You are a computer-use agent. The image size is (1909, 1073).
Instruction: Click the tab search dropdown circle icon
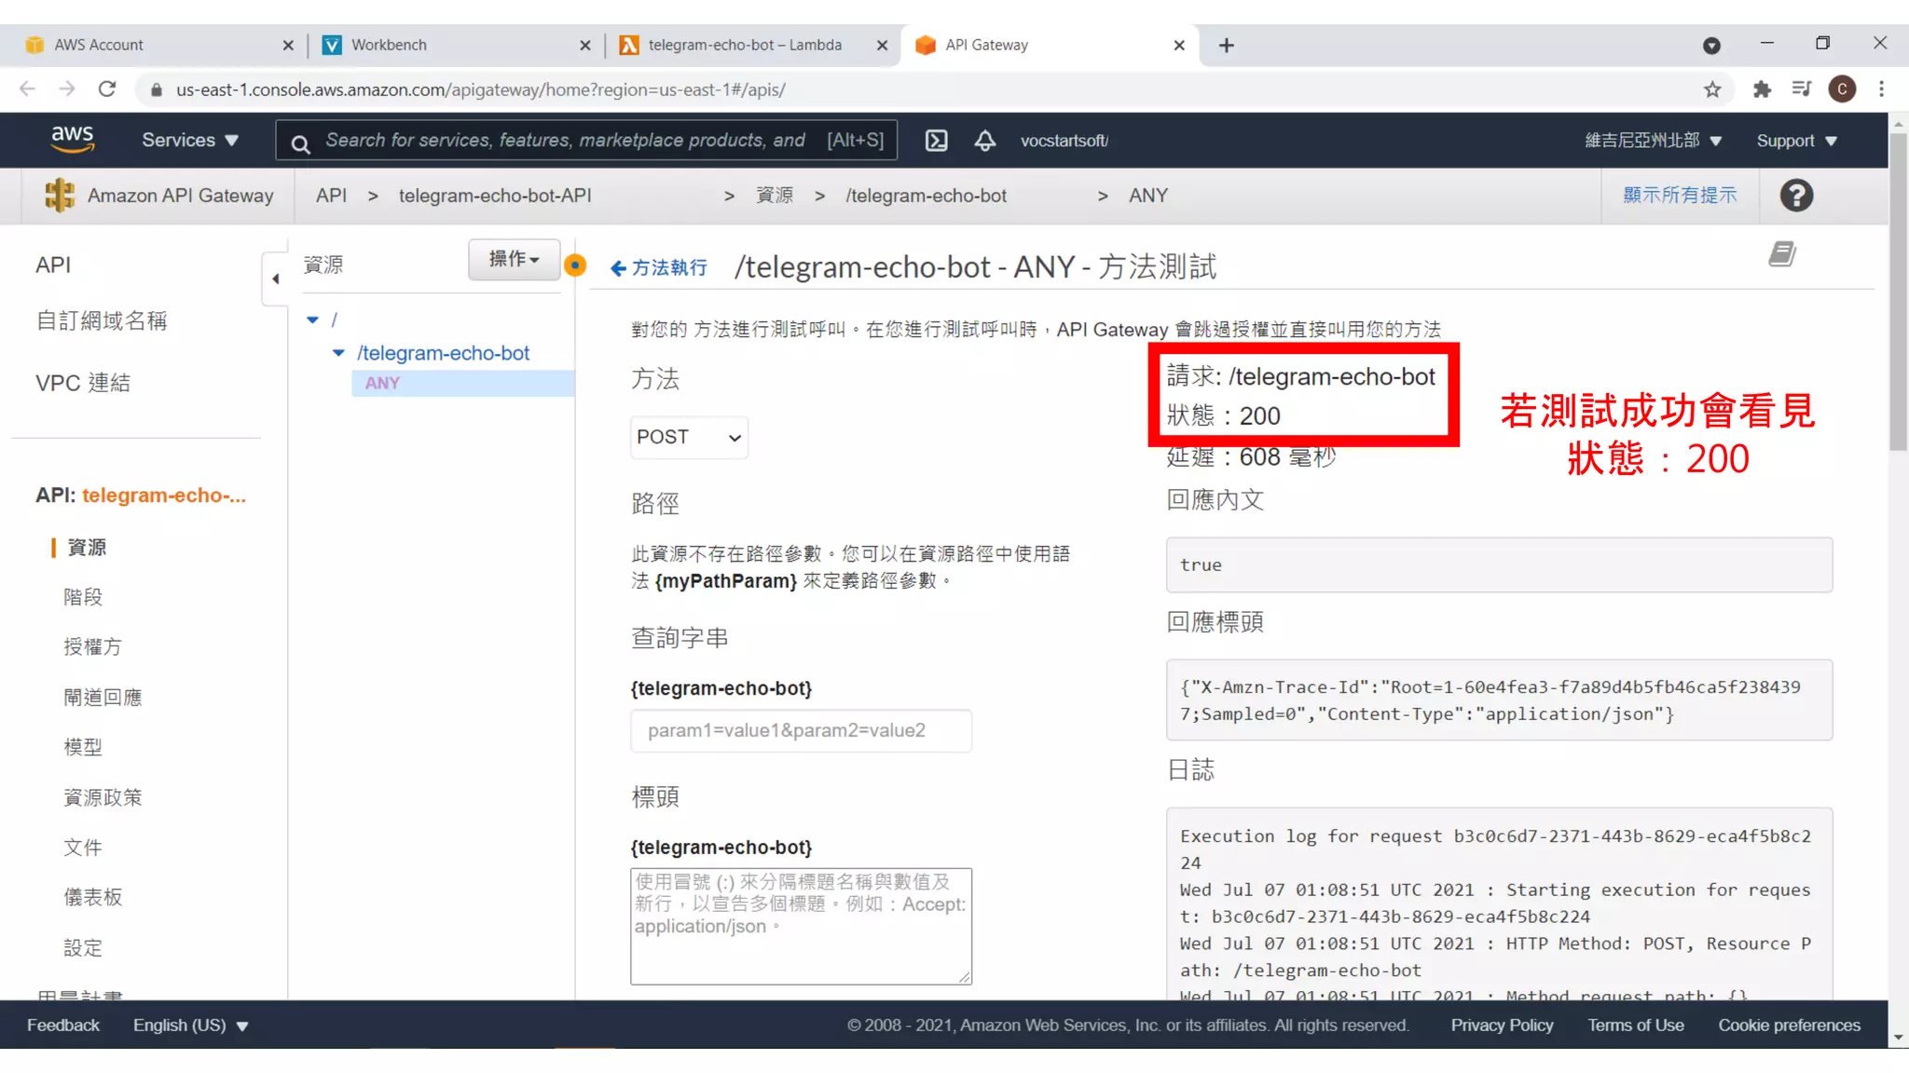click(1711, 45)
